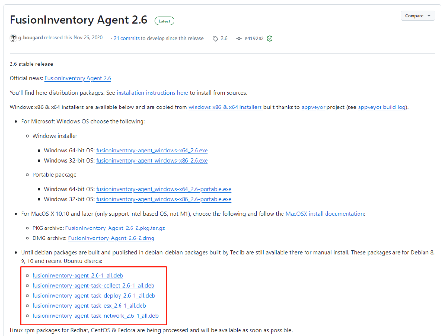This screenshot has width=446, height=336.
Task: Click 'Linux rpm packages for Redhat' sentence
Action: 151,330
